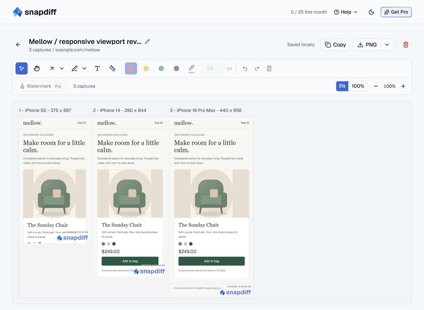The height and width of the screenshot is (310, 424).
Task: Select the hand pan tool
Action: (37, 68)
